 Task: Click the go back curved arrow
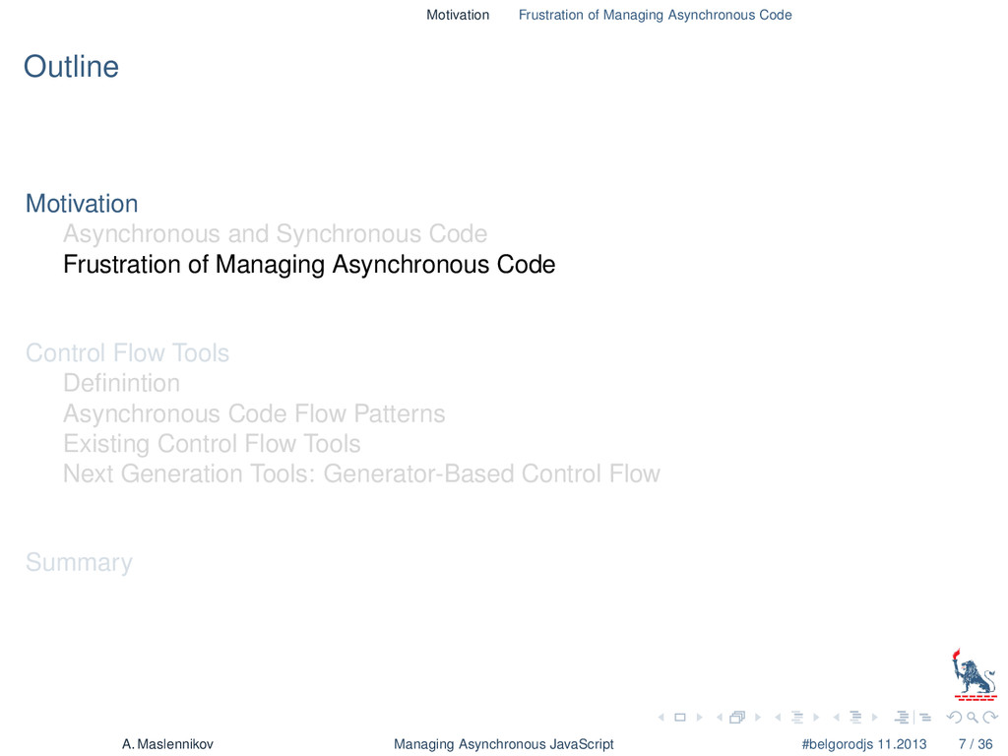click(955, 717)
